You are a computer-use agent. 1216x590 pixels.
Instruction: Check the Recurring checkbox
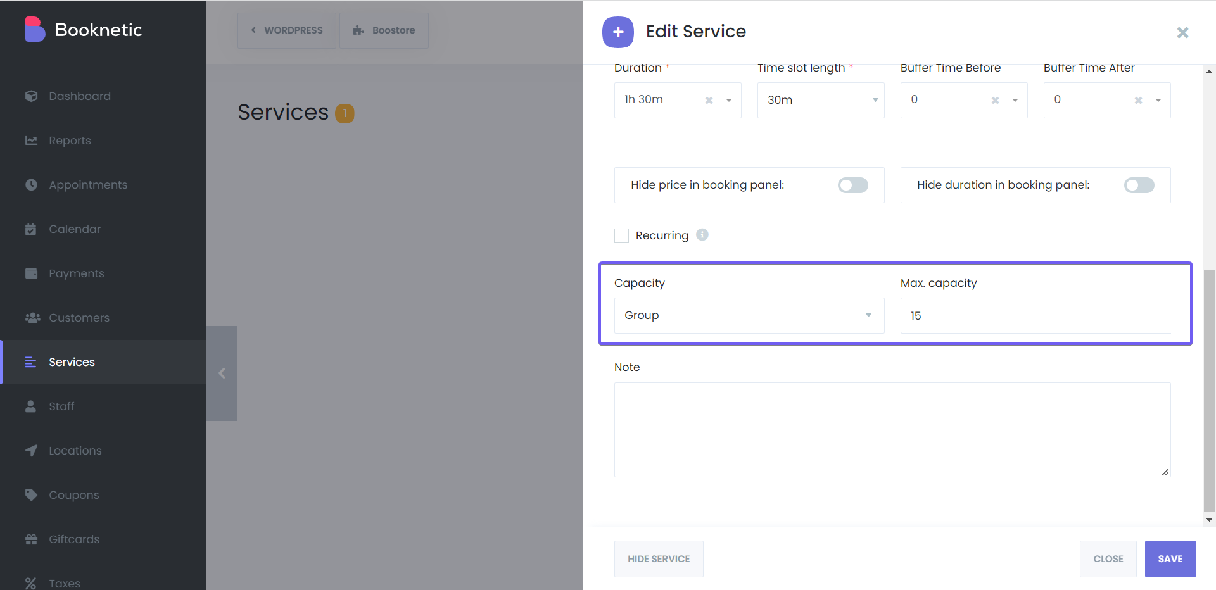pos(622,235)
